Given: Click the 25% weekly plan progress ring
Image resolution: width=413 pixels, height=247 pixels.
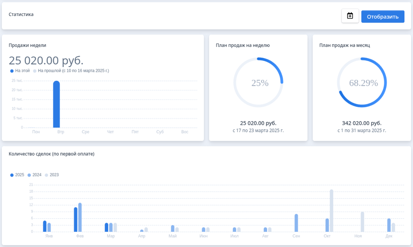Looking at the screenshot, I should tap(258, 83).
